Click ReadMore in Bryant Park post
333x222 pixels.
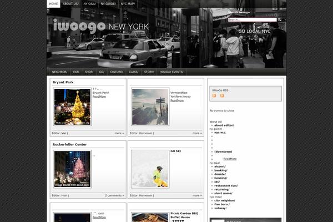[99, 97]
